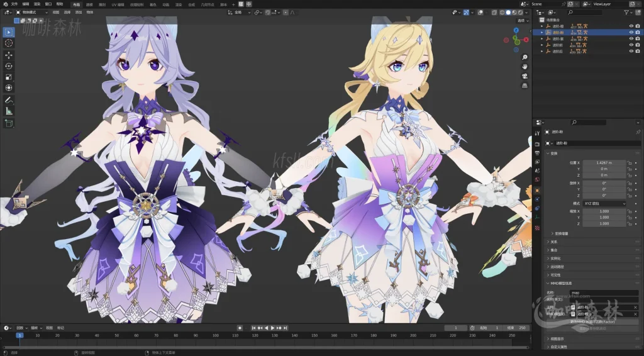Switch perspective/orthographic with grid icon

click(x=525, y=86)
